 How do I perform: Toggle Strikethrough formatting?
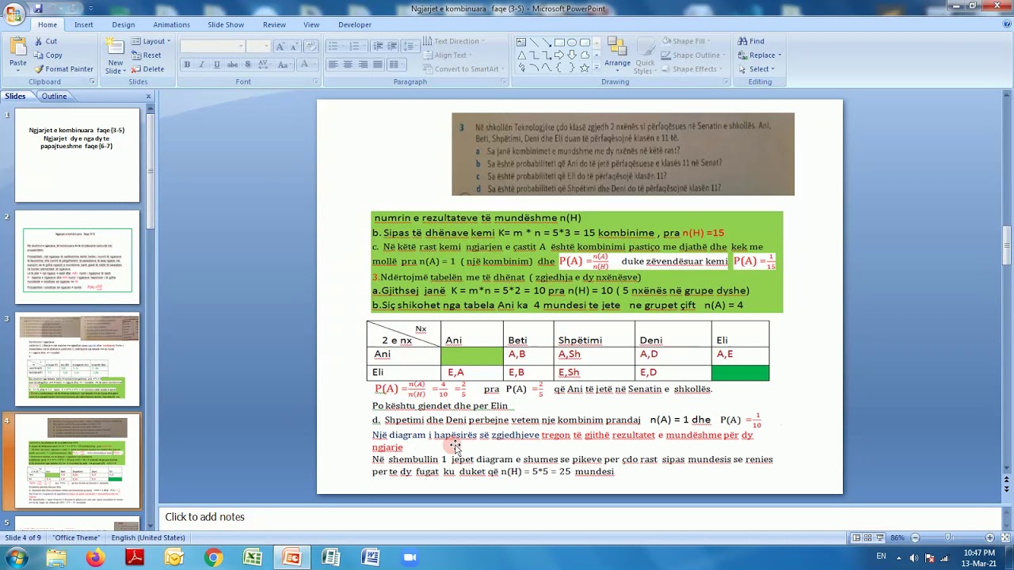click(231, 65)
